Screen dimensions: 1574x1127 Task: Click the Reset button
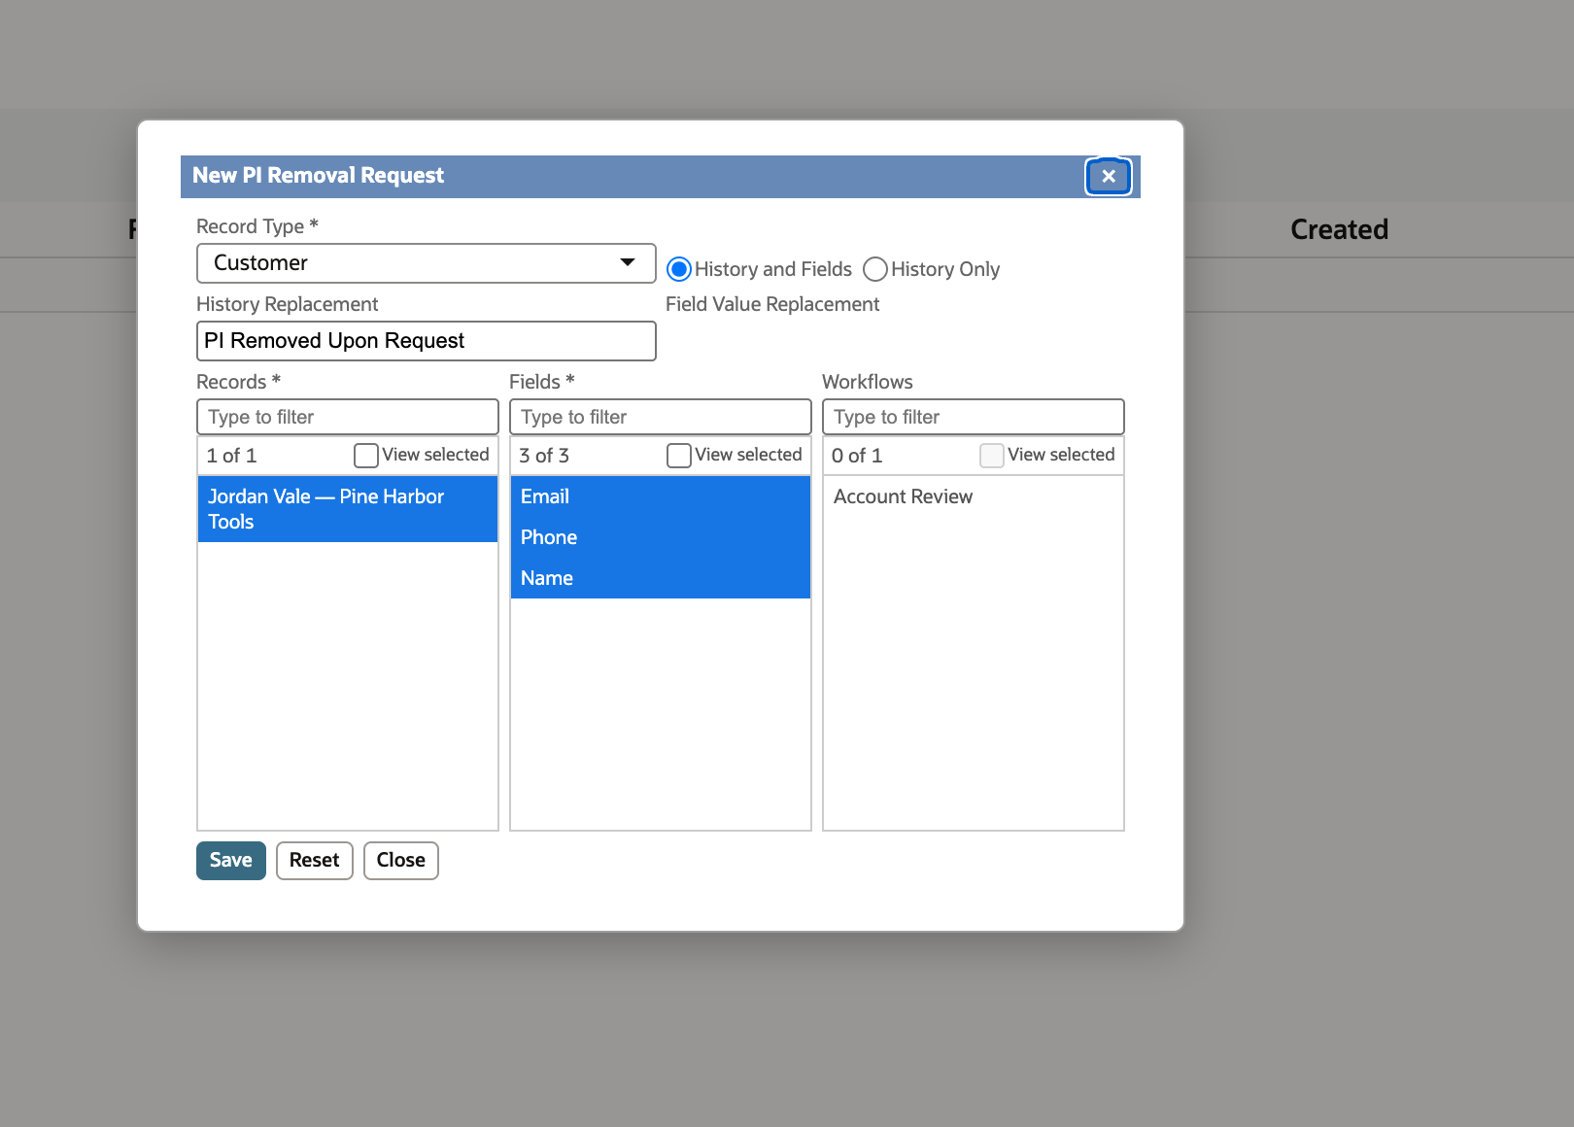tap(315, 861)
